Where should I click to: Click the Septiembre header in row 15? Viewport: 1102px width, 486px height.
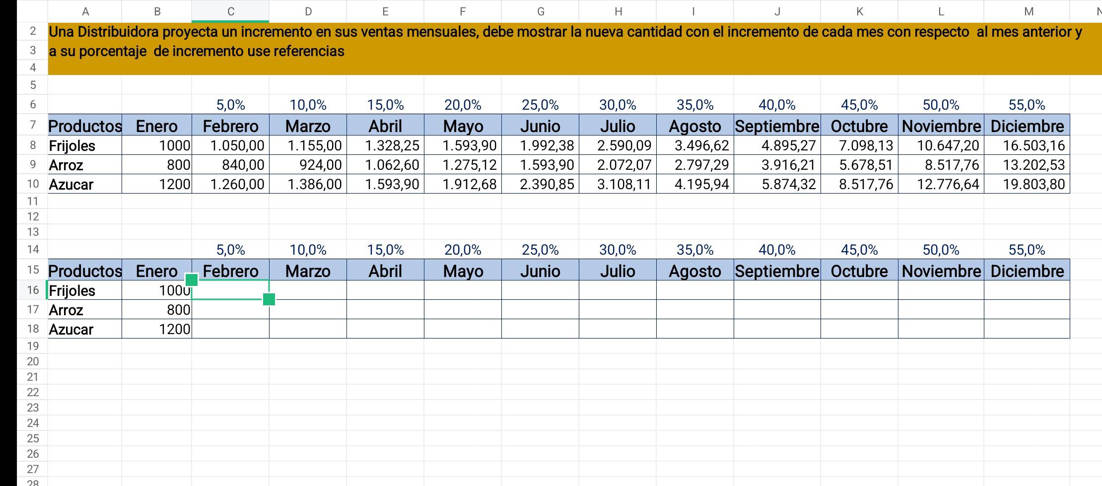click(777, 271)
